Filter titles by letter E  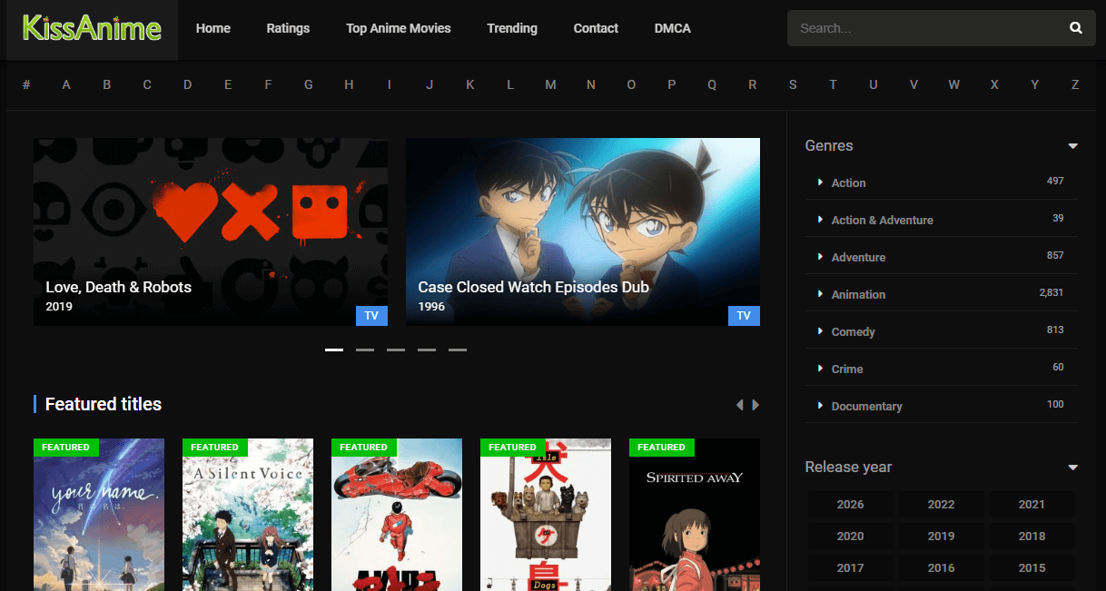228,84
